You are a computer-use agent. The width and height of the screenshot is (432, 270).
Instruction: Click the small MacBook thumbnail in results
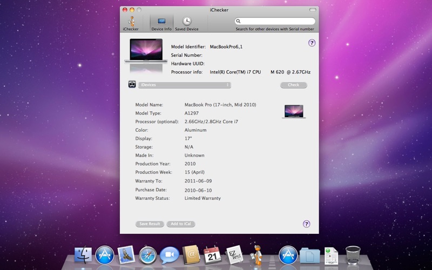[294, 111]
